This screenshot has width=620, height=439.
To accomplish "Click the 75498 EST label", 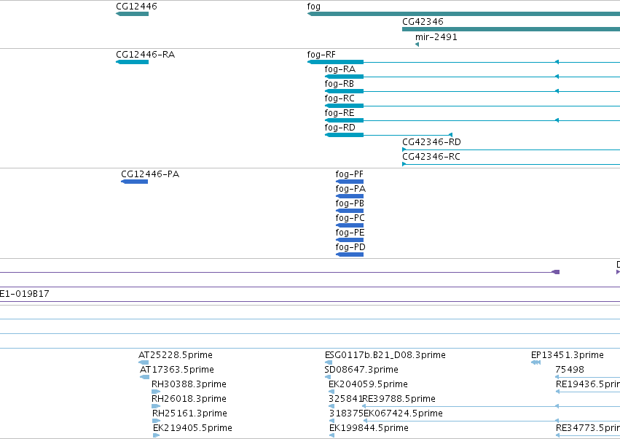I will tap(570, 370).
